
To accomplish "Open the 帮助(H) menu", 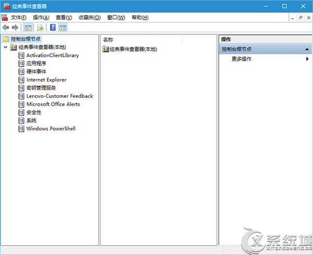I will (140, 18).
